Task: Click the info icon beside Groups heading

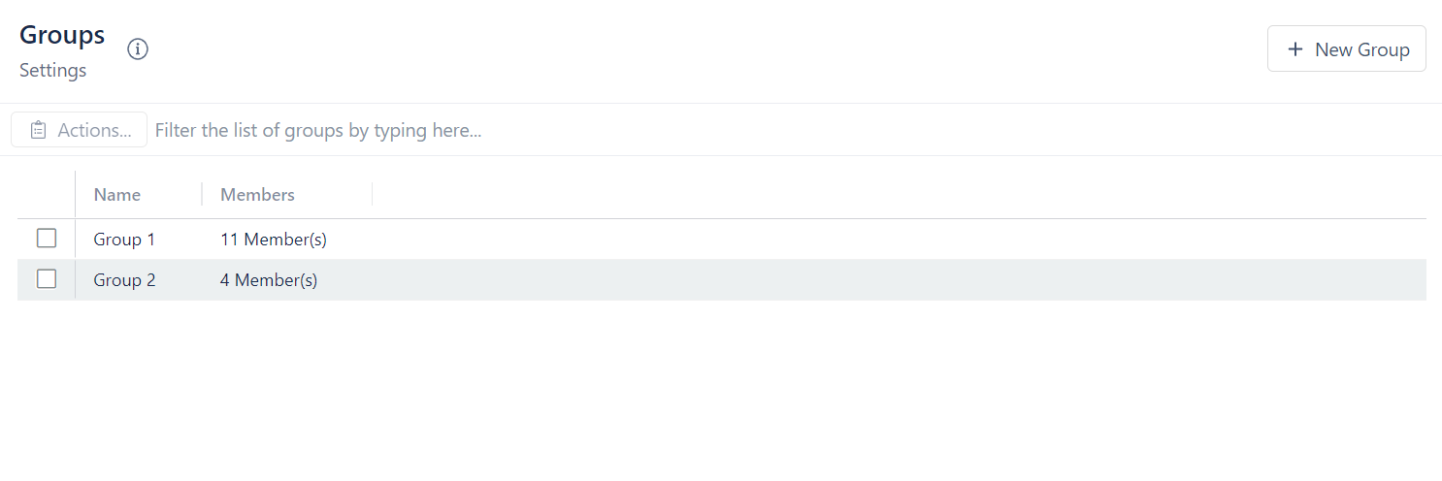Action: (138, 48)
